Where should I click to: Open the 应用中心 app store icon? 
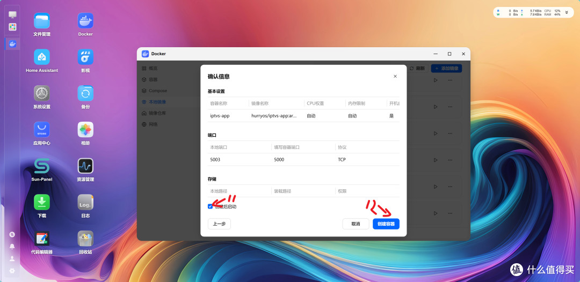(42, 130)
